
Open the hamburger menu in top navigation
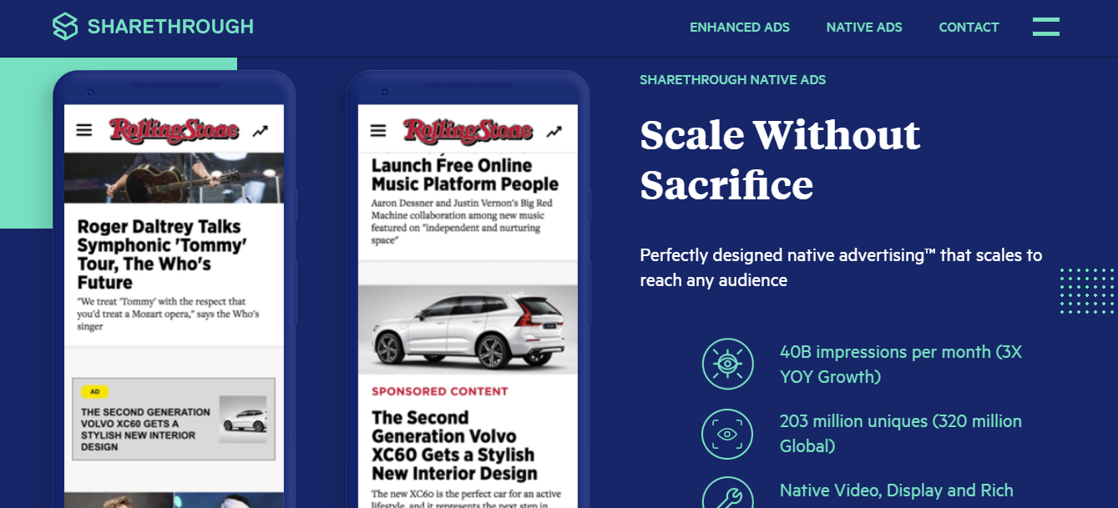[1045, 27]
